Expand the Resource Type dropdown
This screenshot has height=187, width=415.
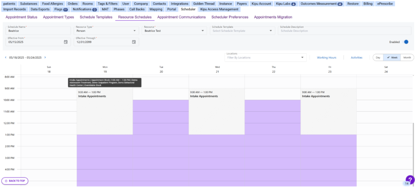point(136,31)
